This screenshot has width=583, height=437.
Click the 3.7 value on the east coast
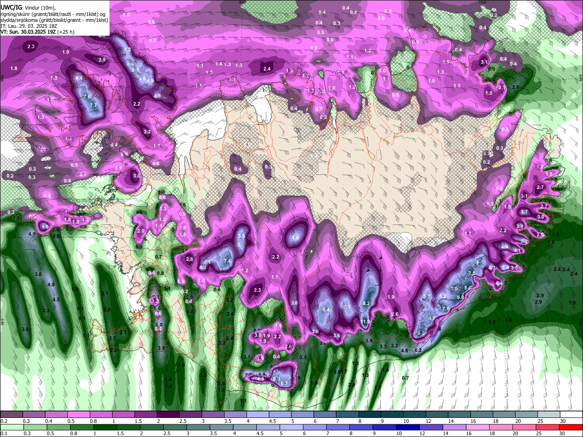(524, 212)
